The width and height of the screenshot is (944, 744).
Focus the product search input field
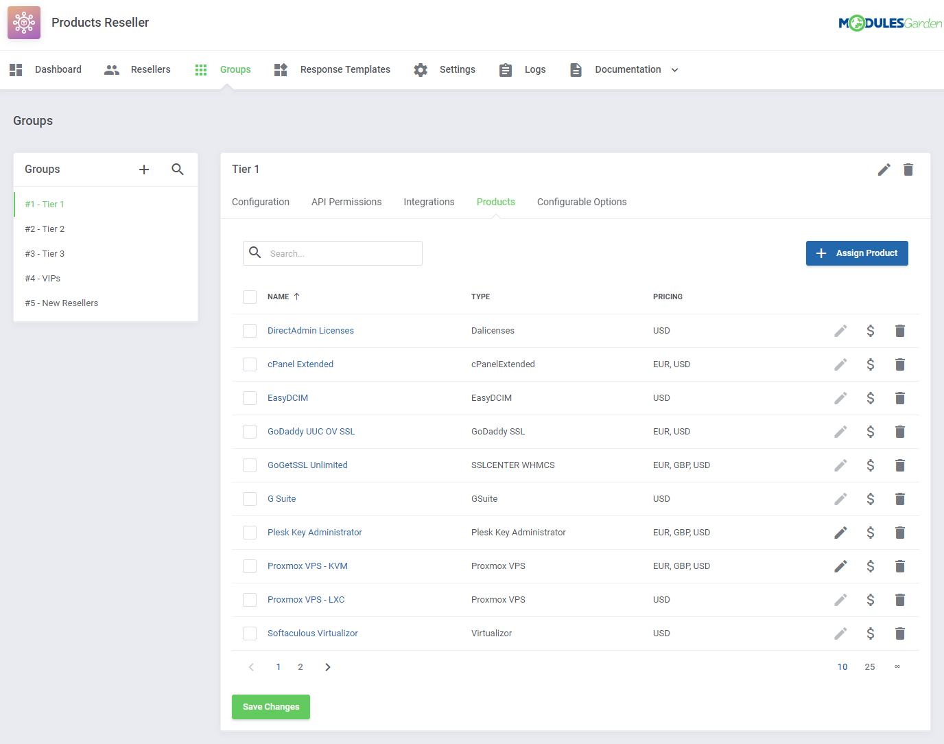[343, 253]
